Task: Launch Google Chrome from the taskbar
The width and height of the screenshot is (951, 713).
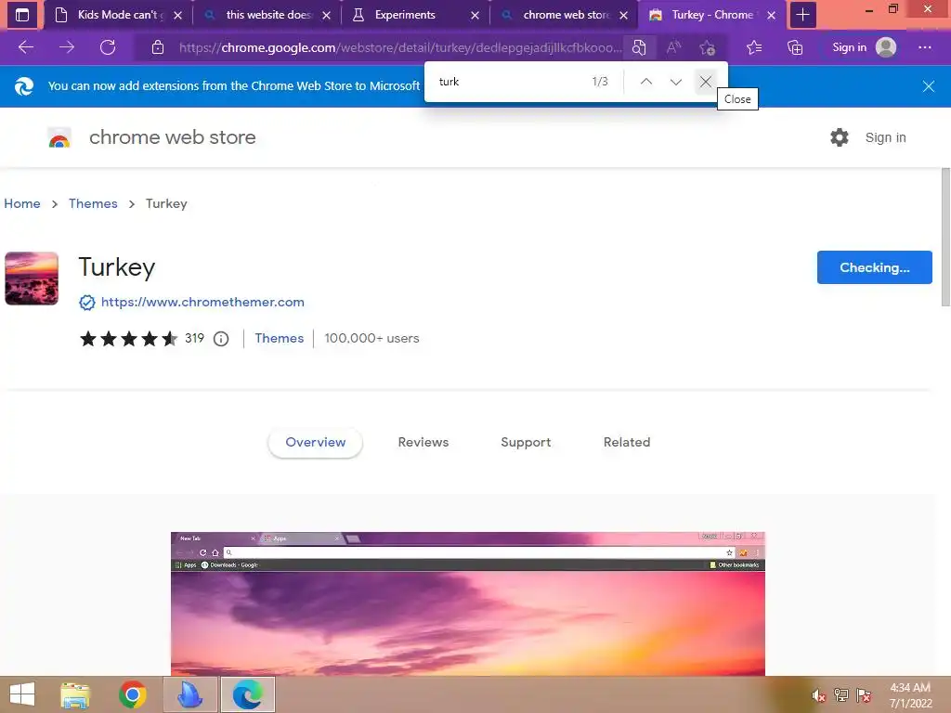Action: pos(133,694)
